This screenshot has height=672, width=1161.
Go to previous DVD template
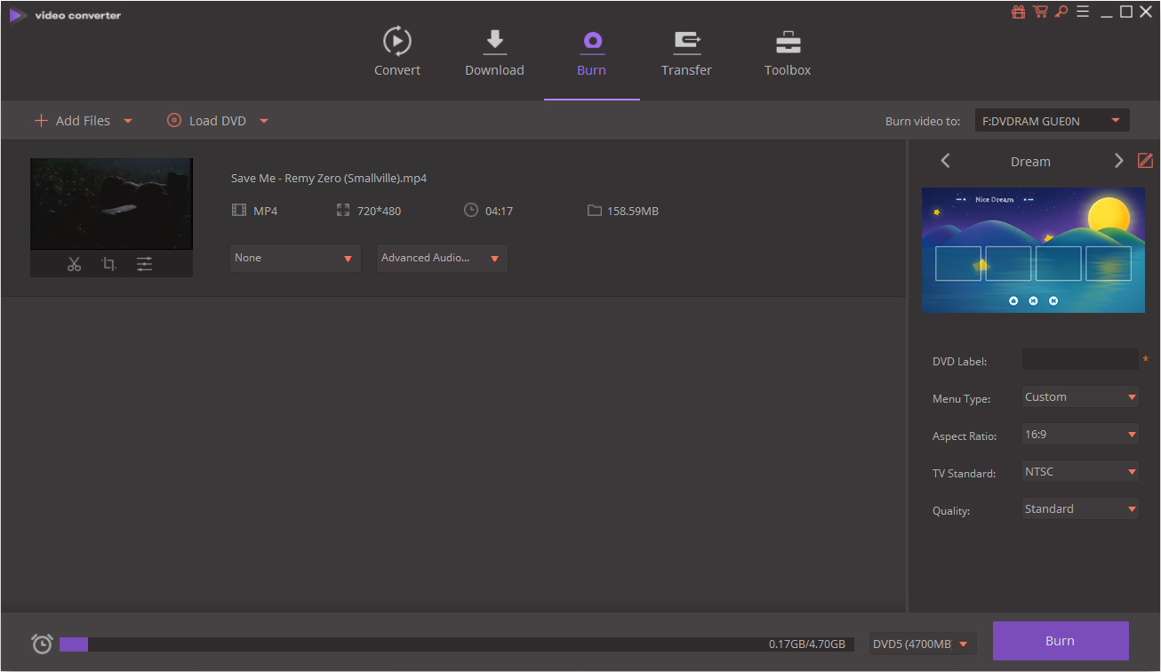945,161
